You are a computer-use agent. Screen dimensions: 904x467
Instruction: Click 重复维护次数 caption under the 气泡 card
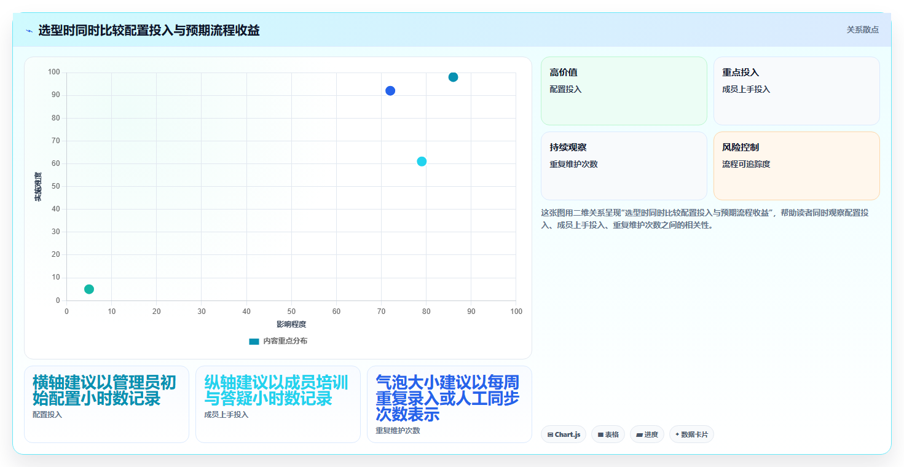[x=398, y=431]
